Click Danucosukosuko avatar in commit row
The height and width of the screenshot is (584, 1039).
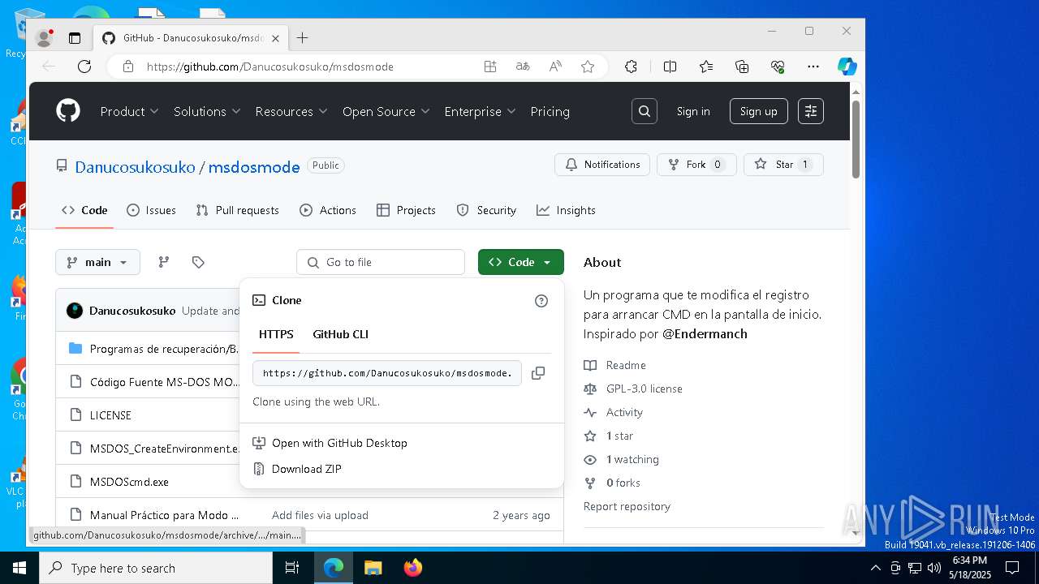pos(75,311)
